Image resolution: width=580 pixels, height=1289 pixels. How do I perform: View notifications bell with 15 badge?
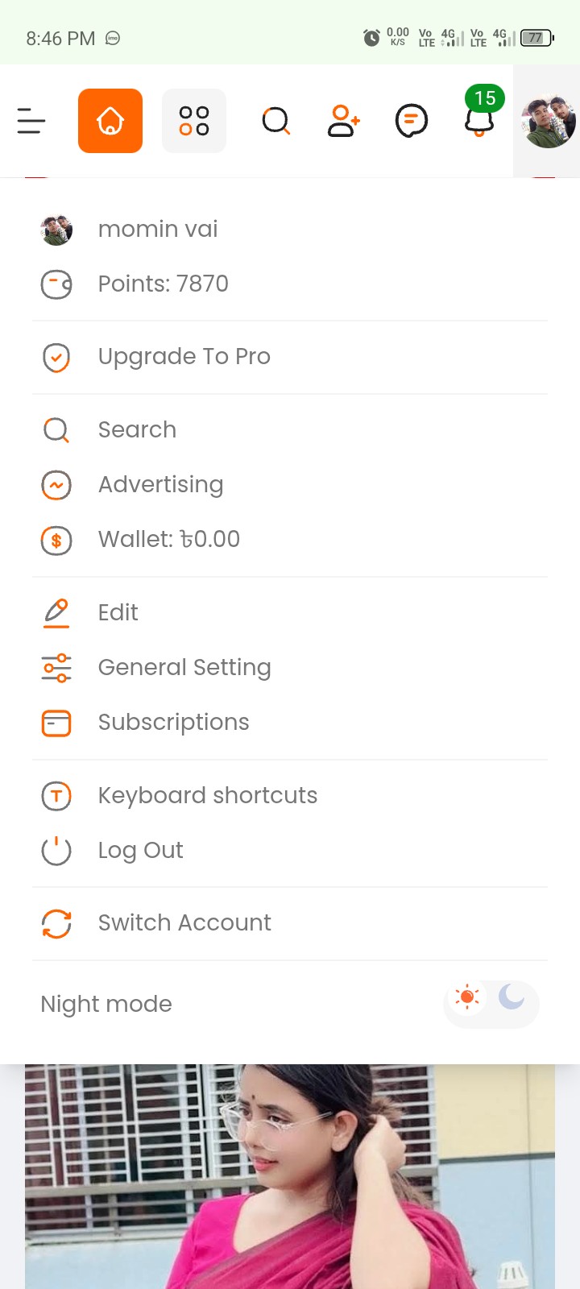point(479,121)
